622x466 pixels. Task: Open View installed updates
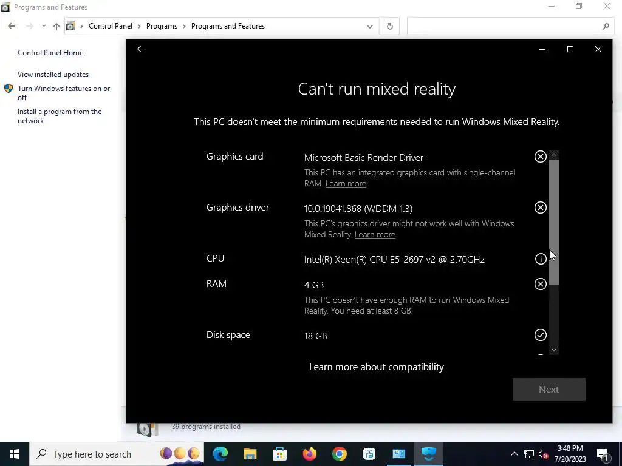(x=53, y=75)
